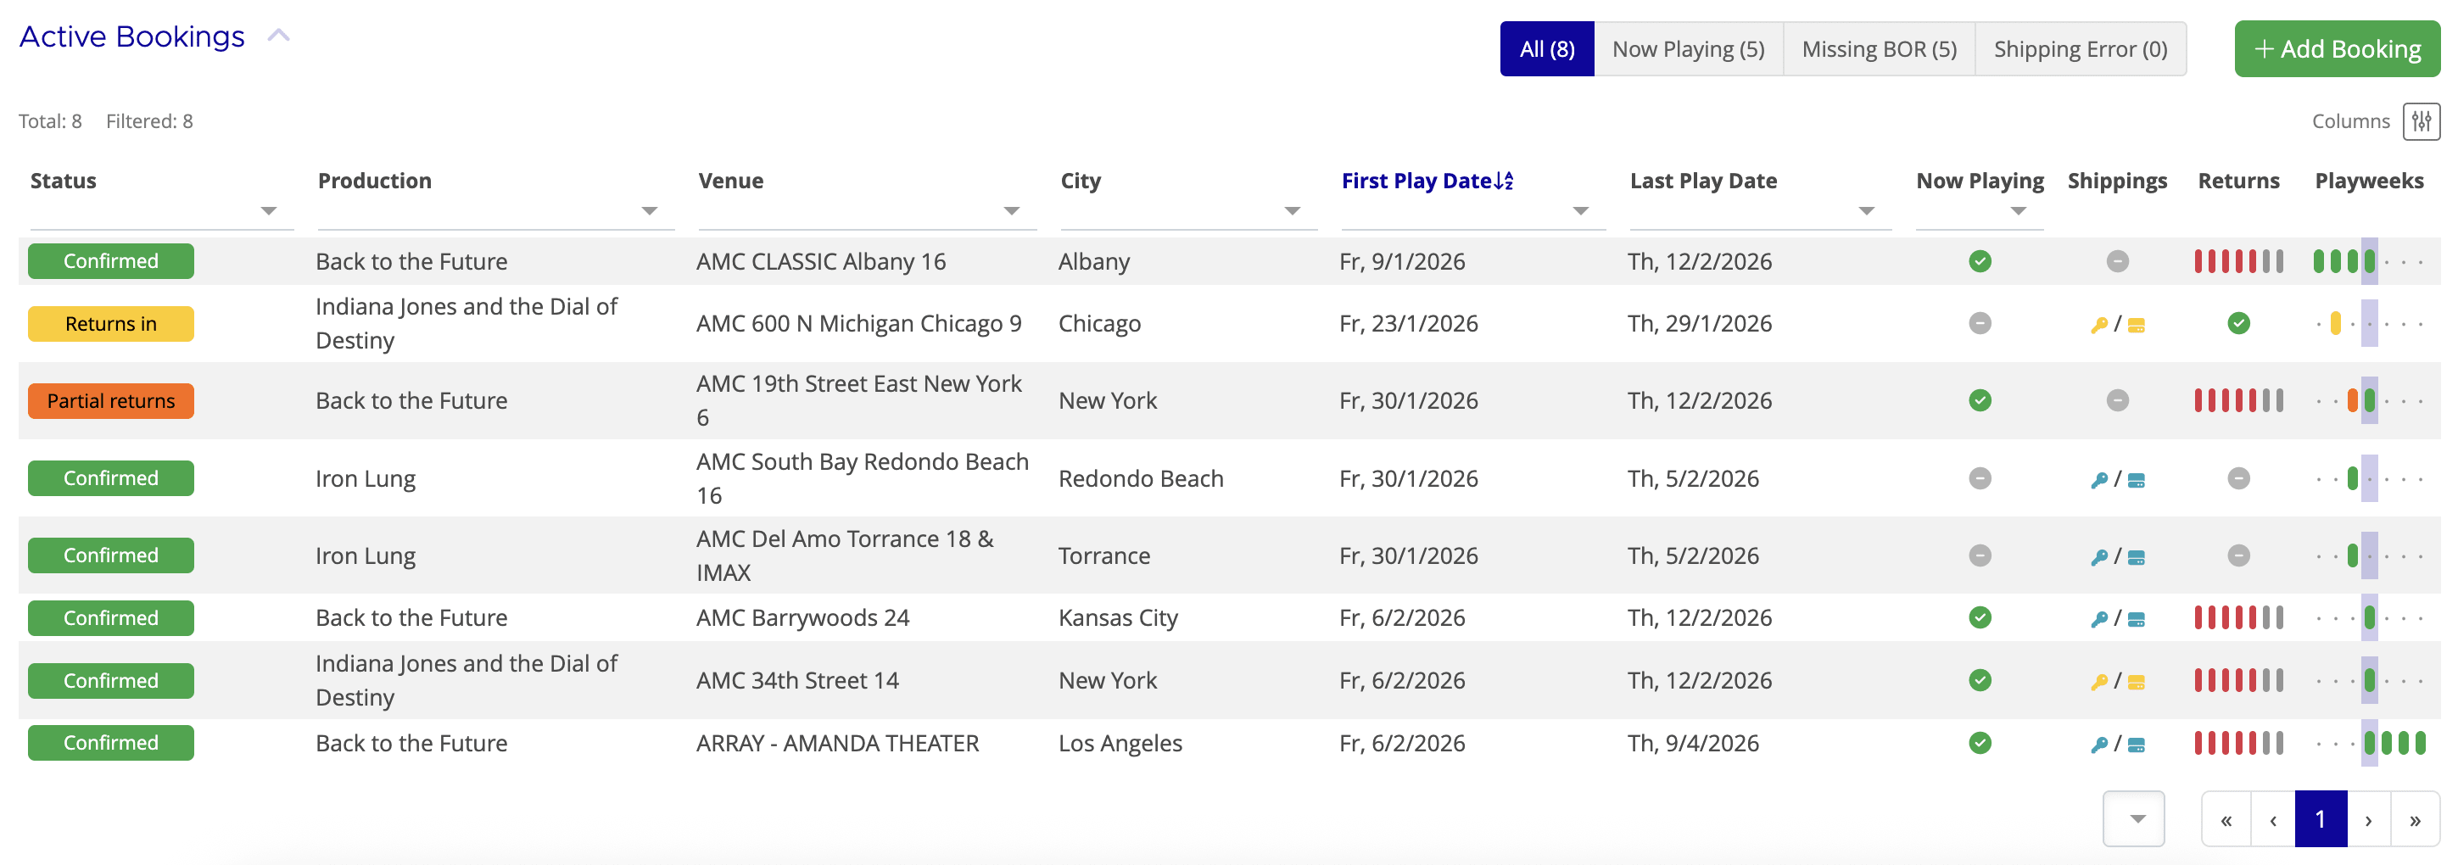This screenshot has height=865, width=2458.
Task: Click the Partial returns badge on the New York row
Action: tap(110, 400)
